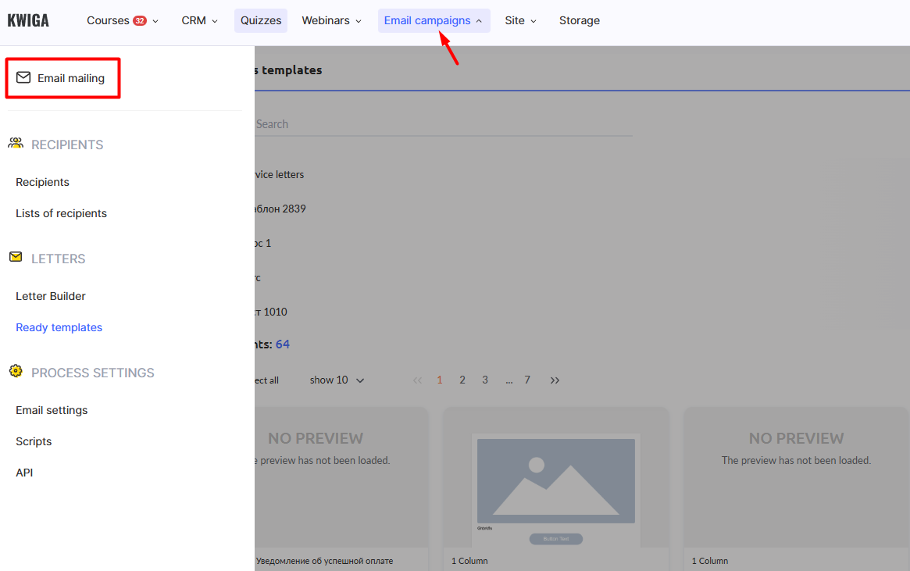Click the Search input field
The width and height of the screenshot is (910, 571).
pos(441,124)
